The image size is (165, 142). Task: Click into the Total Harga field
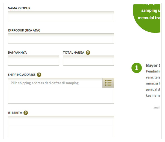click(x=89, y=60)
